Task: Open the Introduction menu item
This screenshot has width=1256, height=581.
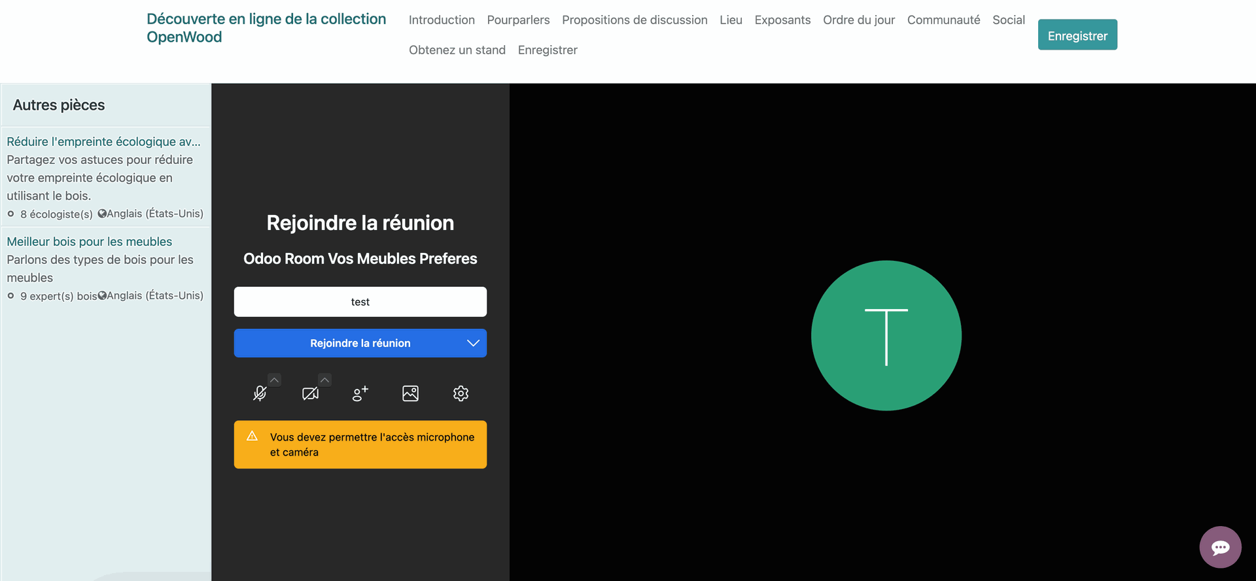Action: (x=442, y=20)
